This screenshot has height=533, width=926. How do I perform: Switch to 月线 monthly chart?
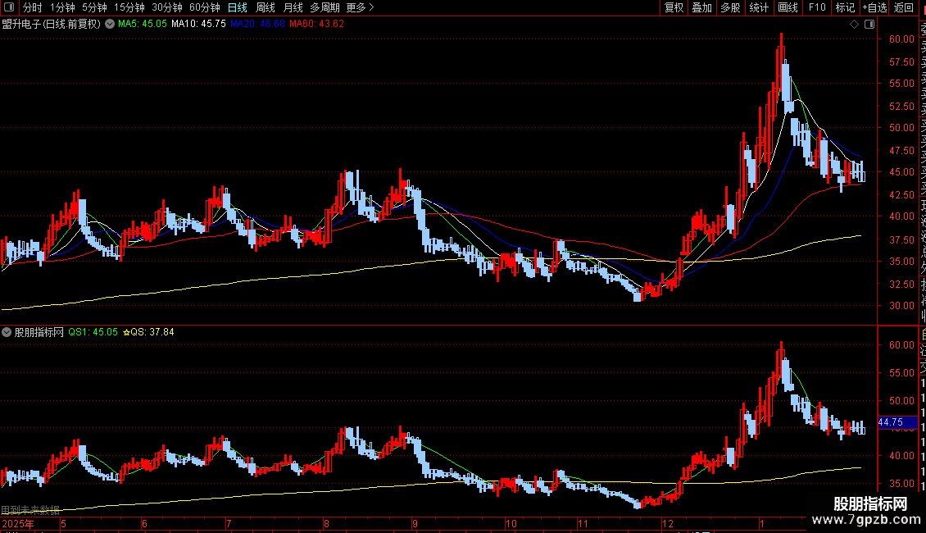click(293, 7)
